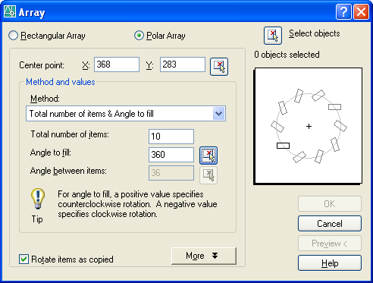Image resolution: width=373 pixels, height=283 pixels.
Task: Click the Method combo box text
Action: pyautogui.click(x=92, y=114)
